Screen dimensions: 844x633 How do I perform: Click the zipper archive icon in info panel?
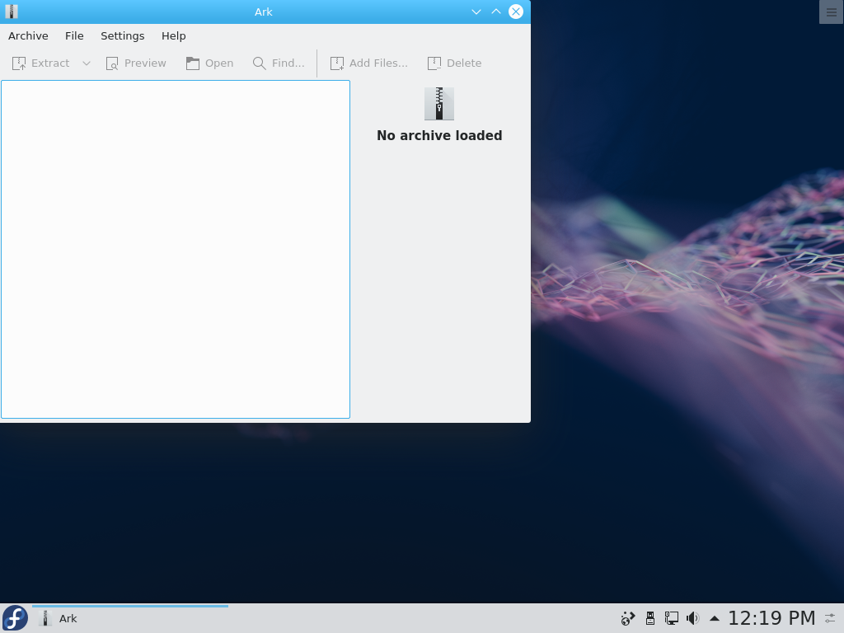pos(439,104)
